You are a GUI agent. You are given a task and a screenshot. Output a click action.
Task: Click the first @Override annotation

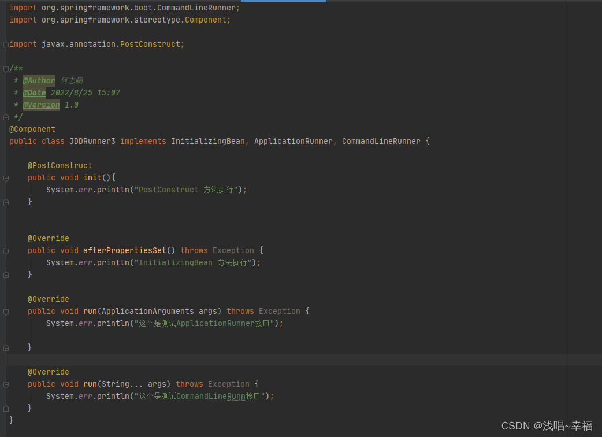(48, 238)
